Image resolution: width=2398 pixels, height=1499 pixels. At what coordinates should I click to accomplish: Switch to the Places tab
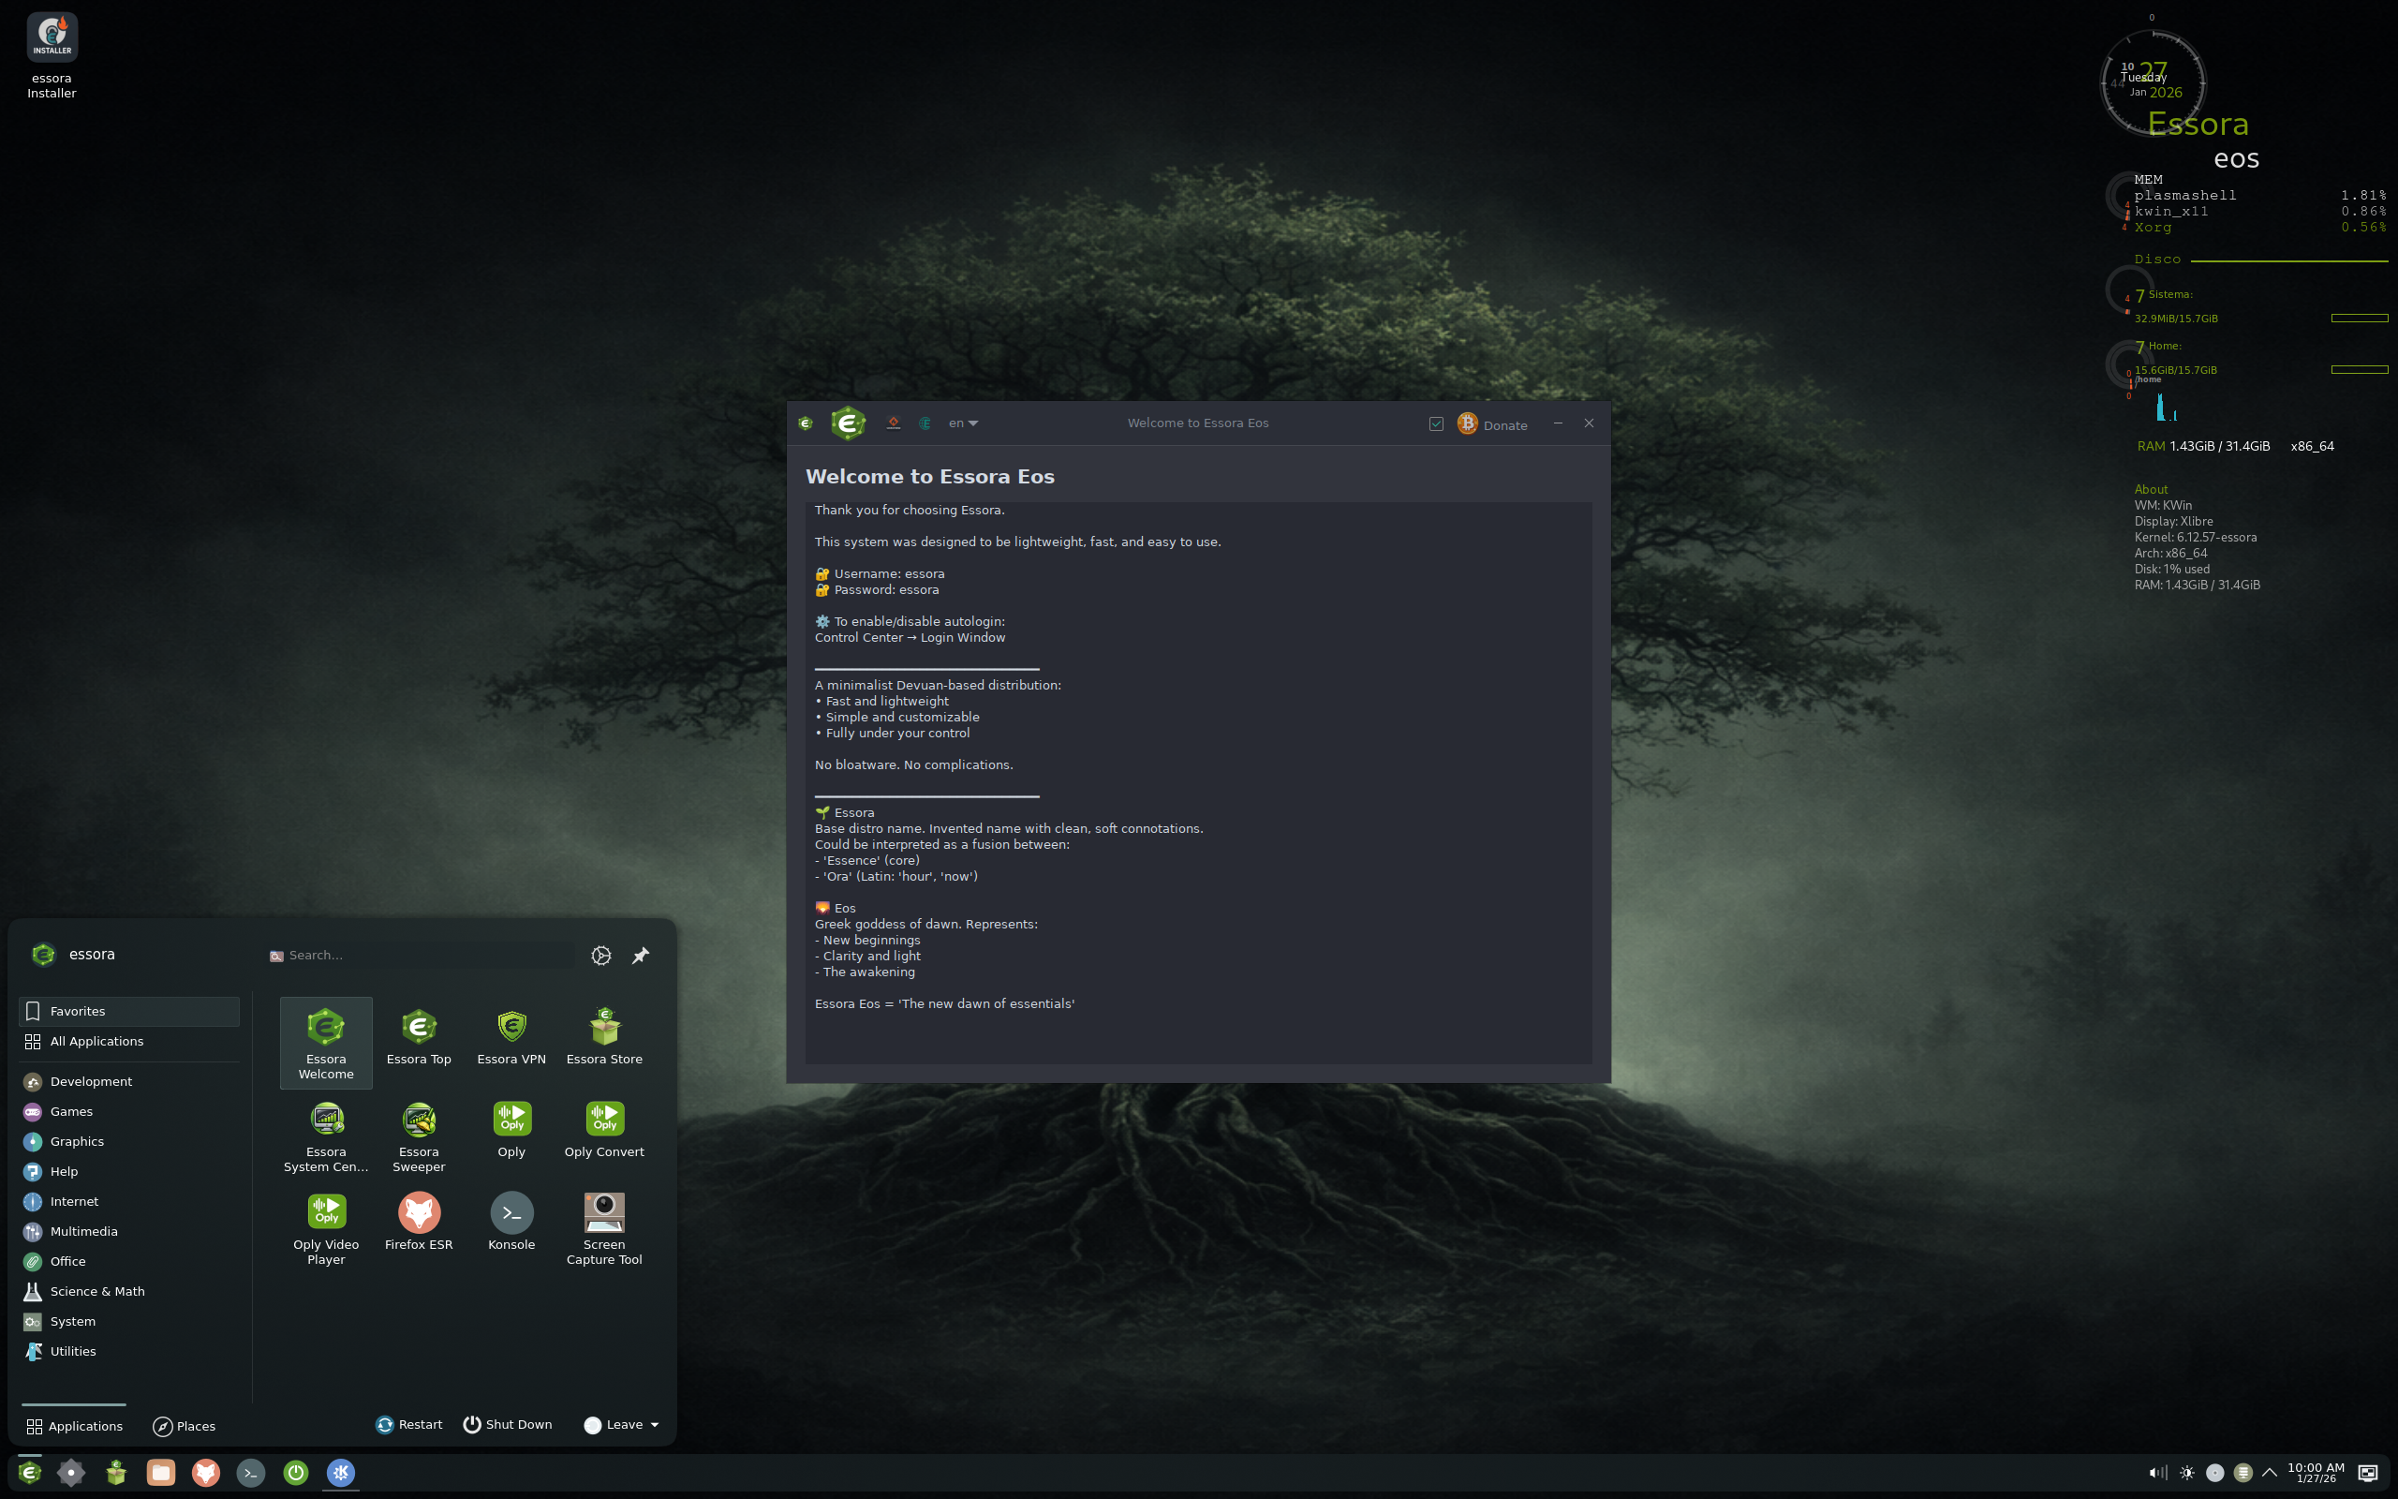(185, 1426)
